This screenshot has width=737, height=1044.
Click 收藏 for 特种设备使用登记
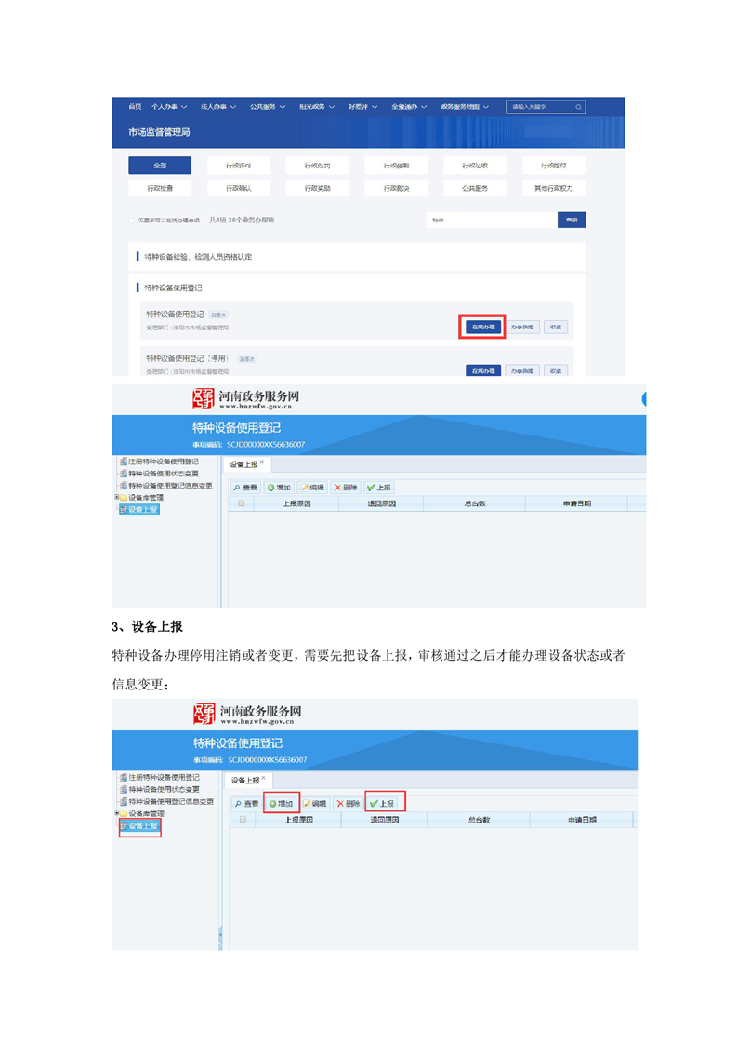point(556,327)
